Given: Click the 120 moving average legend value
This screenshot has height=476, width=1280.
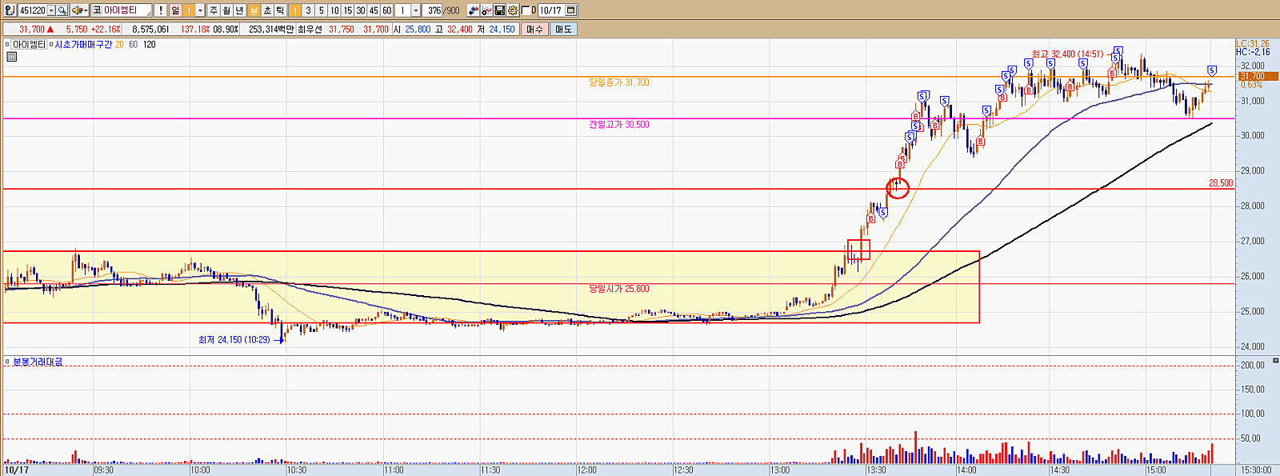Looking at the screenshot, I should click(x=149, y=45).
